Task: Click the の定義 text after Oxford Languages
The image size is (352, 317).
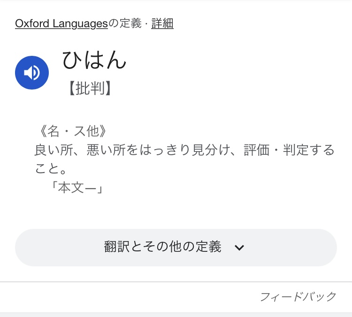Action: [125, 23]
